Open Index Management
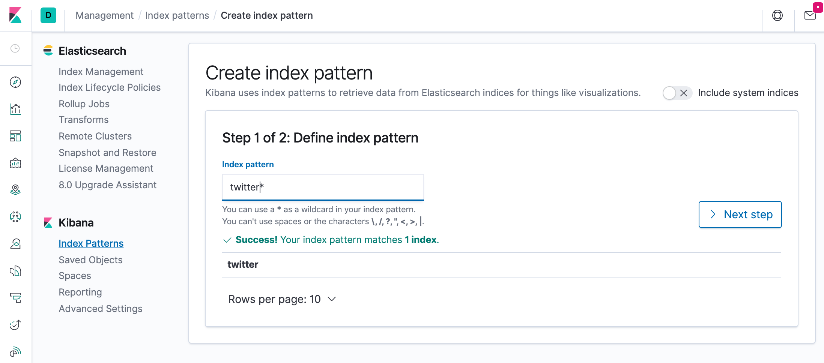This screenshot has height=363, width=824. (101, 72)
